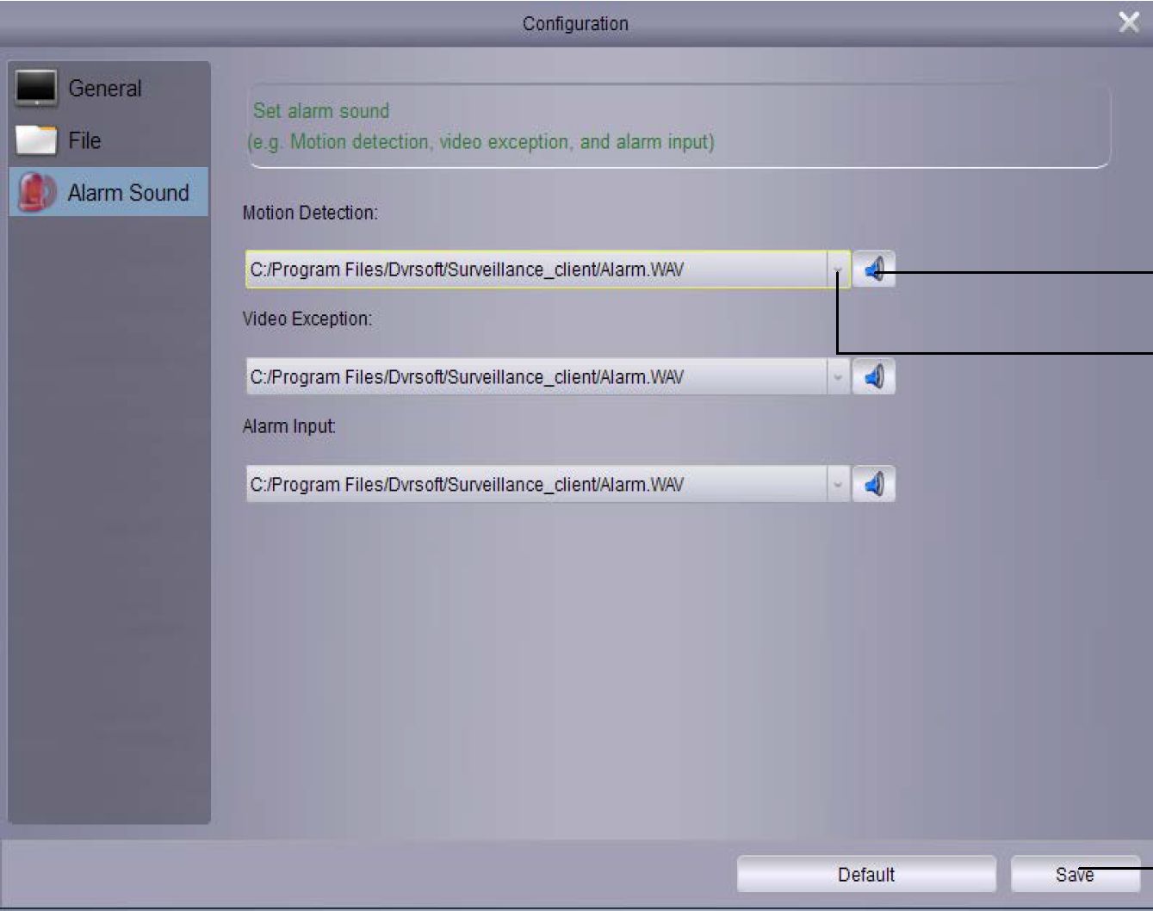Expand the Alarm Input sound file dropdown
Viewport: 1153px width, 911px height.
coord(838,485)
